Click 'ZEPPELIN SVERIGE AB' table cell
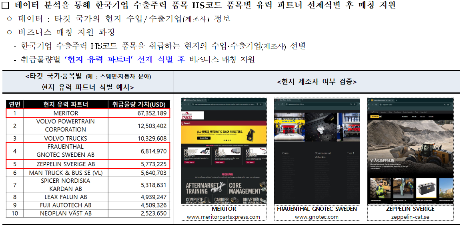 [x=66, y=164]
